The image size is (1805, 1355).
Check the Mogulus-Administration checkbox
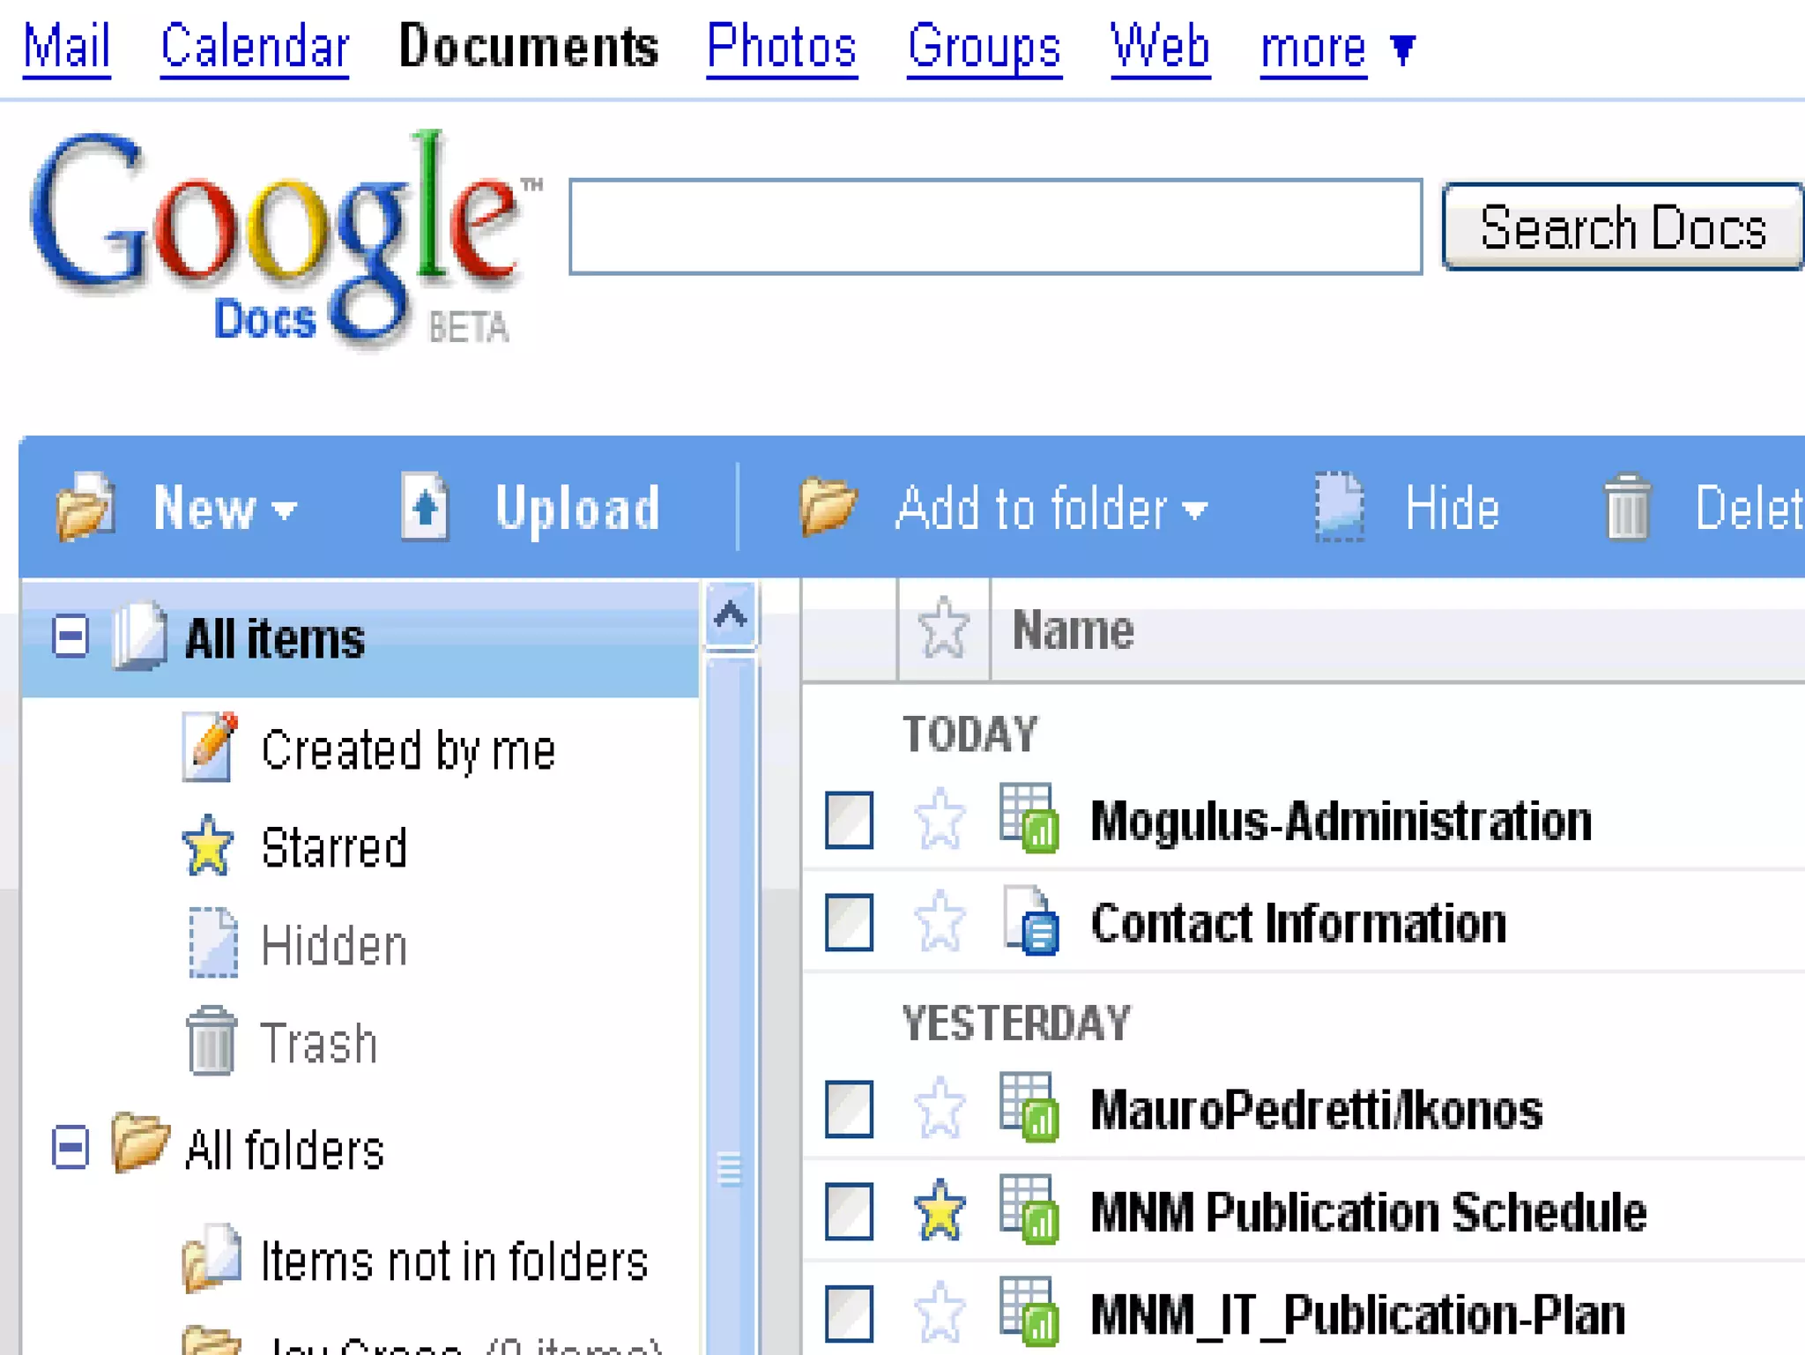[849, 820]
